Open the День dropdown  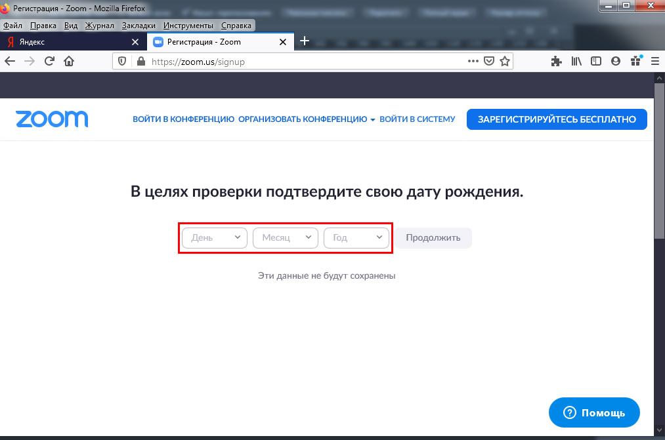pos(213,237)
